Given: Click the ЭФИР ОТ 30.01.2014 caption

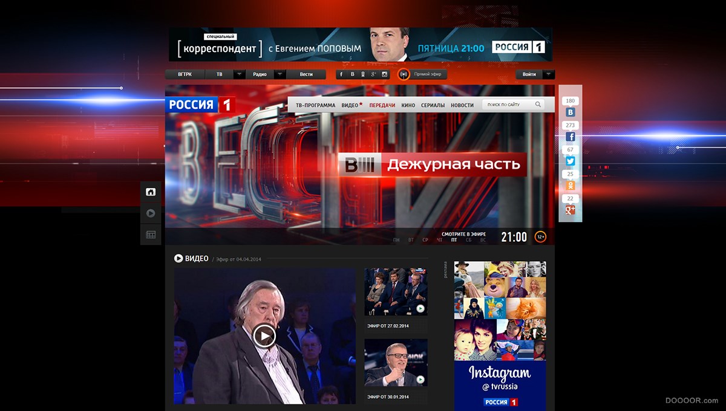Looking at the screenshot, I should pyautogui.click(x=388, y=397).
